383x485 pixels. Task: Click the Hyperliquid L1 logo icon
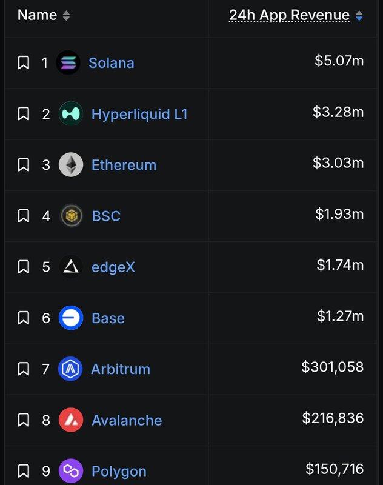pos(71,113)
